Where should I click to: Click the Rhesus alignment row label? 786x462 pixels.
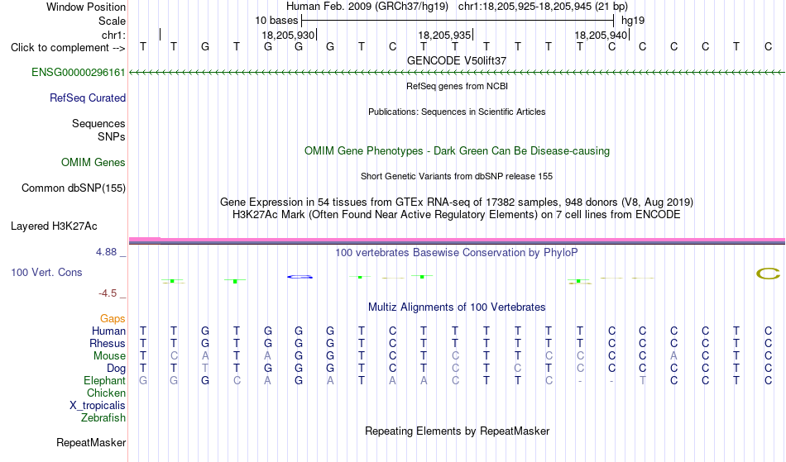108,344
